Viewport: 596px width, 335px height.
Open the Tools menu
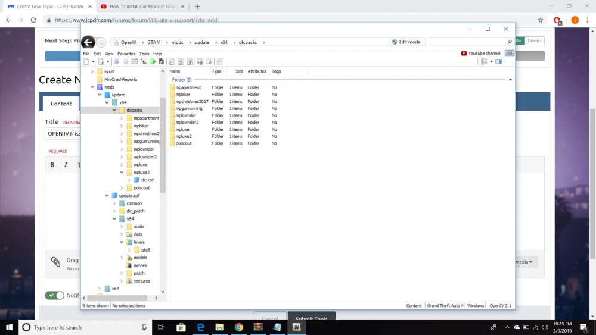tap(144, 54)
